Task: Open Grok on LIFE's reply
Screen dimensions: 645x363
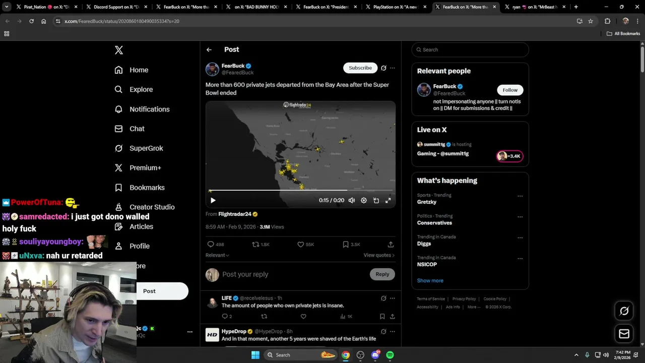Action: [383, 298]
